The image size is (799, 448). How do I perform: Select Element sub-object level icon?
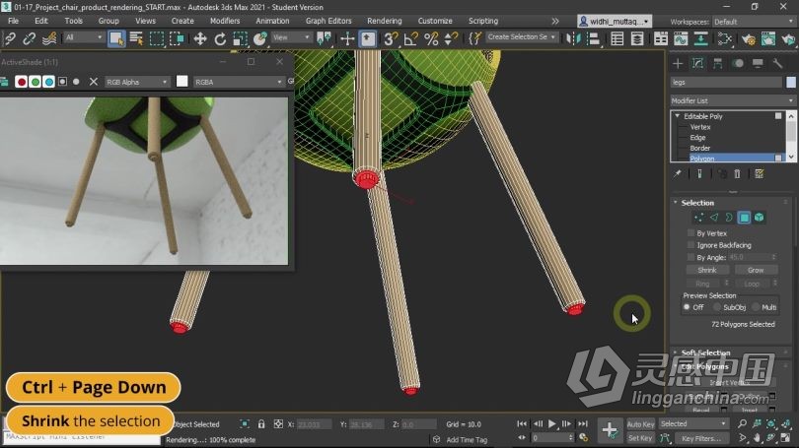[760, 218]
